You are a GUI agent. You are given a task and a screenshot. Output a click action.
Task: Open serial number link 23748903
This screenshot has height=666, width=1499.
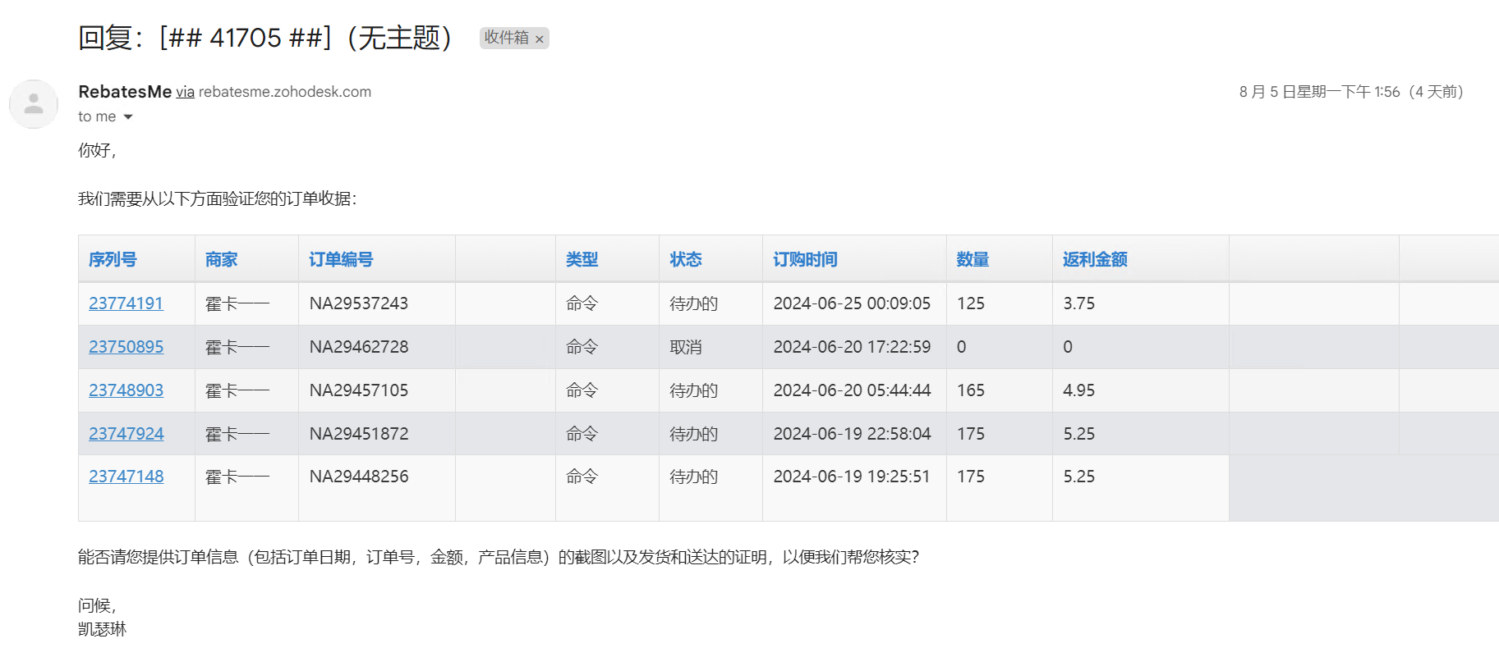coord(126,390)
